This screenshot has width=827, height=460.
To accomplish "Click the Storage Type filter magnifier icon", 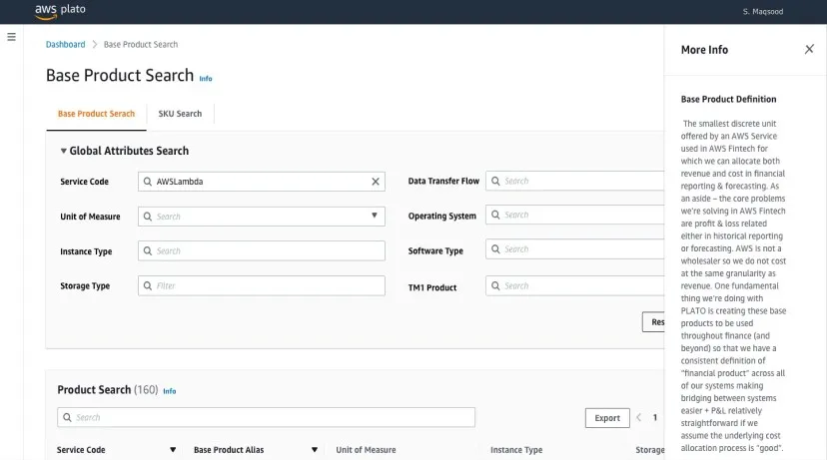I will coord(148,285).
